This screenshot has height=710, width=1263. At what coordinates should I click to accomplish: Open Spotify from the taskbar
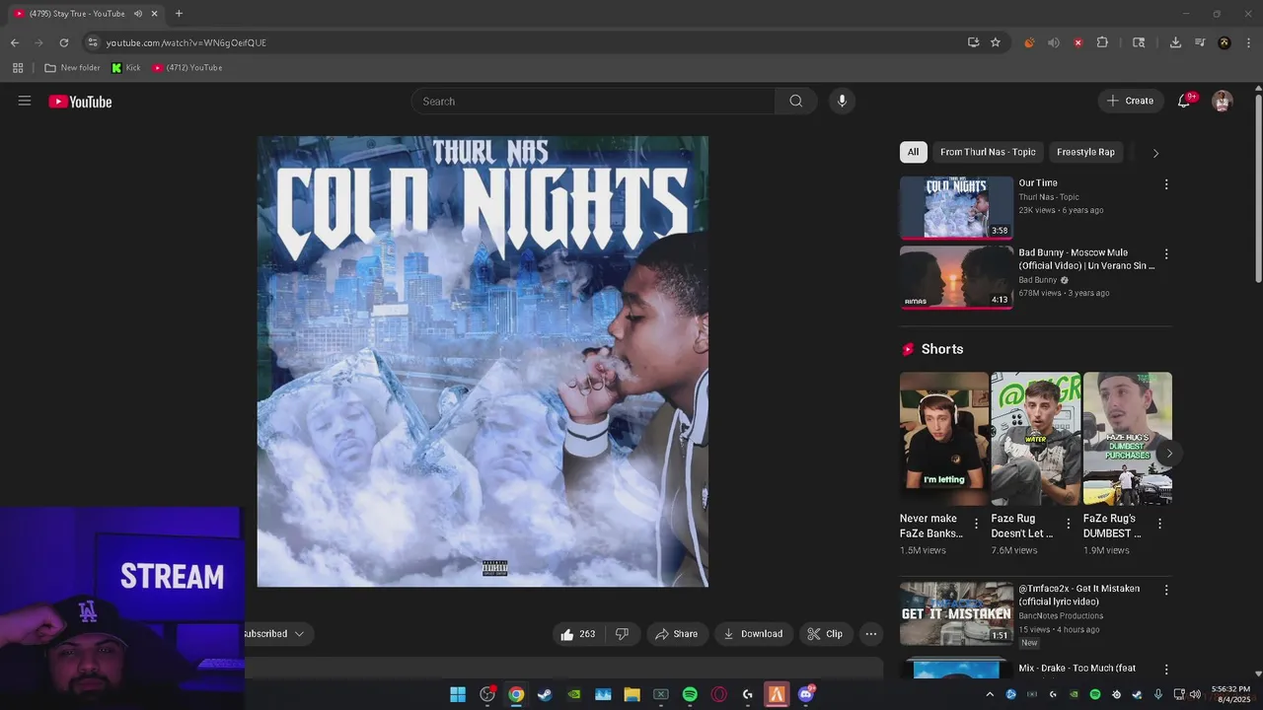pyautogui.click(x=690, y=694)
